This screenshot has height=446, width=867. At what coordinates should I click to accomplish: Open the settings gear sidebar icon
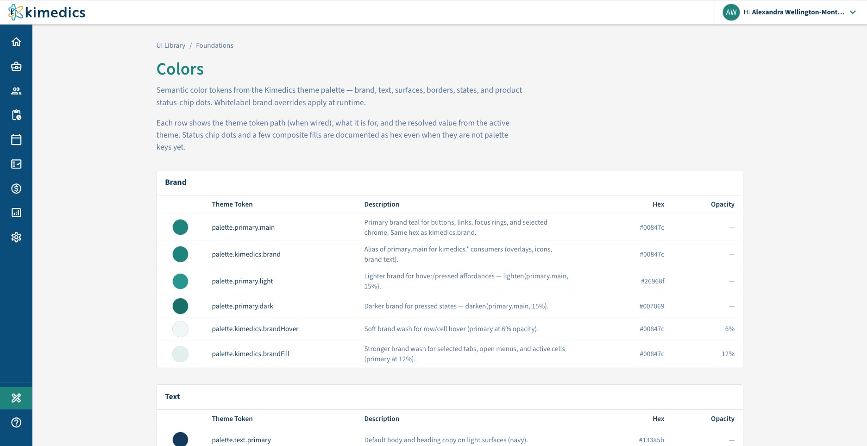coord(16,237)
